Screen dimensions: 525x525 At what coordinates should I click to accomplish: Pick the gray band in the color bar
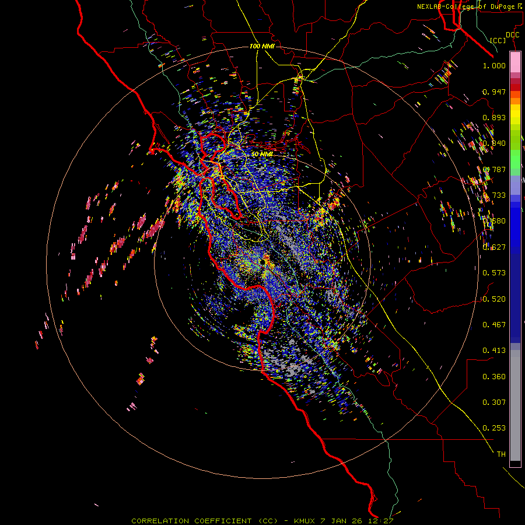coord(515,405)
